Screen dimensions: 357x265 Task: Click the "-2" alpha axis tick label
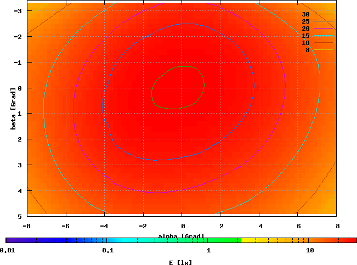pos(143,226)
